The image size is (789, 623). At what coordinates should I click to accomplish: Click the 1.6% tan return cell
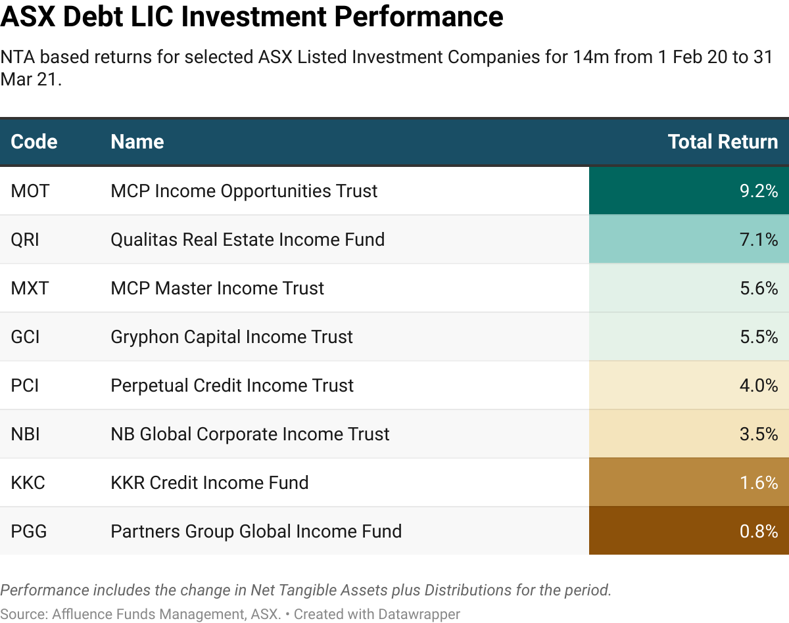(688, 483)
